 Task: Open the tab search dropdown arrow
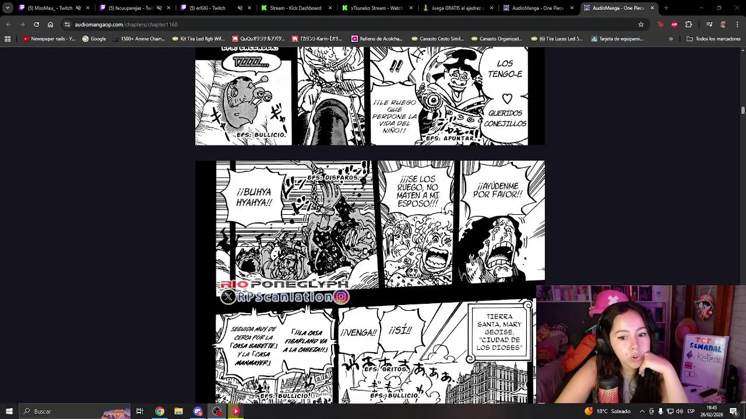click(x=8, y=8)
